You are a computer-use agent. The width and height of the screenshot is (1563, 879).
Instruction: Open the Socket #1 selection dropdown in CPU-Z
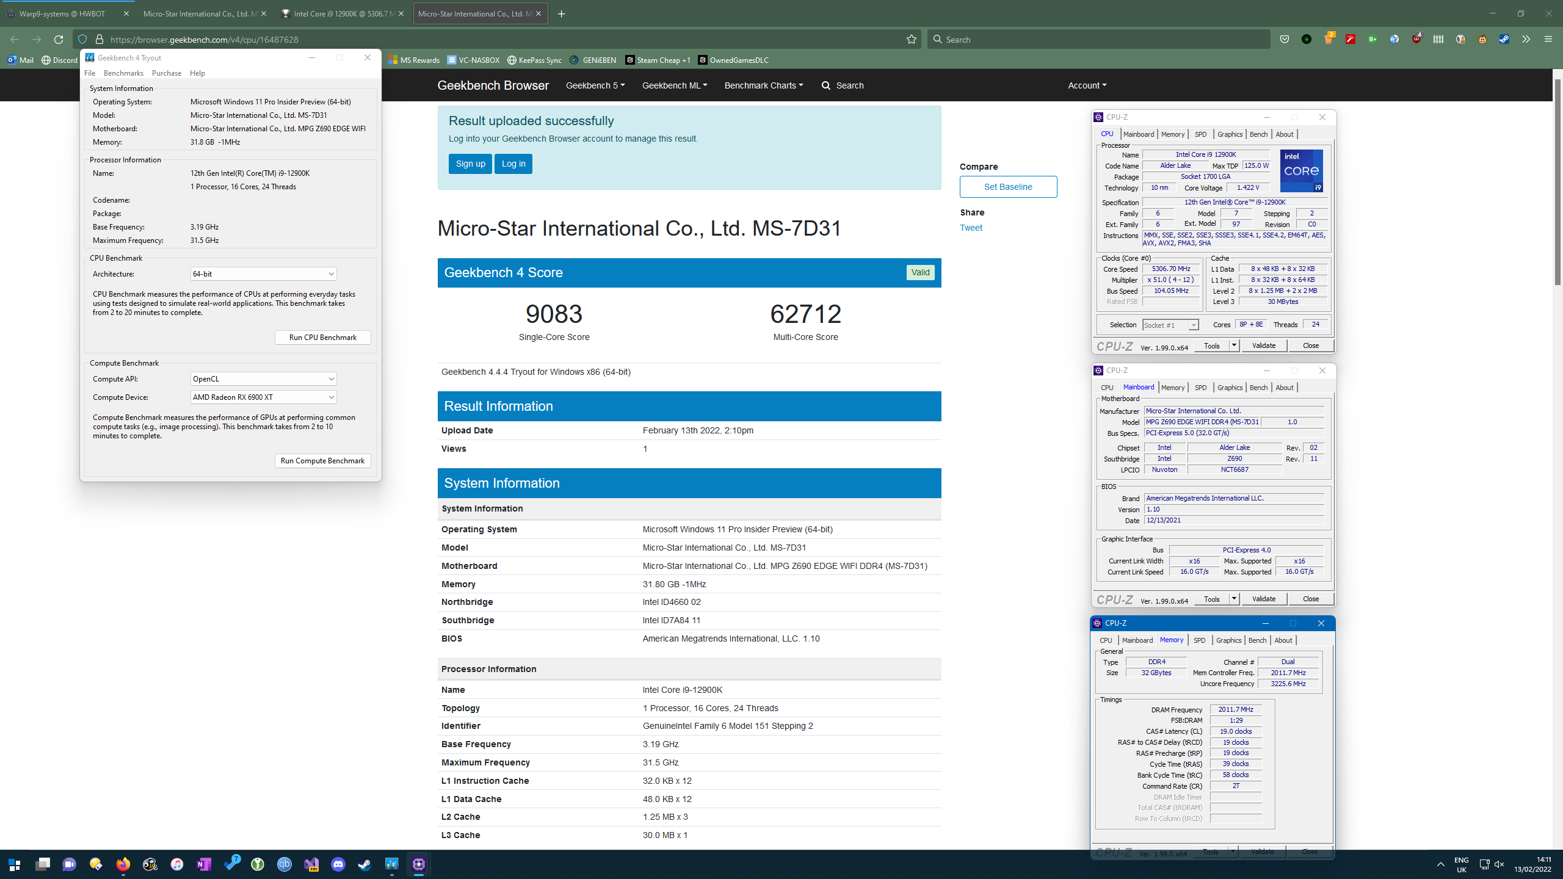tap(1170, 325)
